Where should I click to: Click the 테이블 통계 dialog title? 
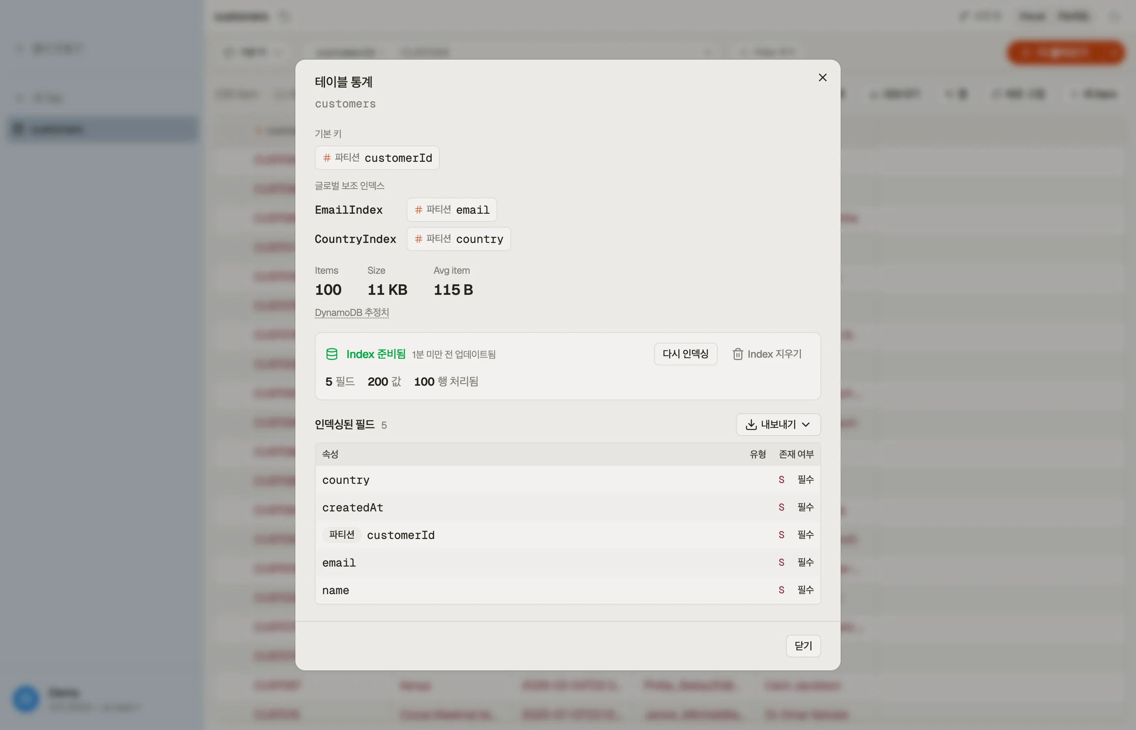coord(344,82)
